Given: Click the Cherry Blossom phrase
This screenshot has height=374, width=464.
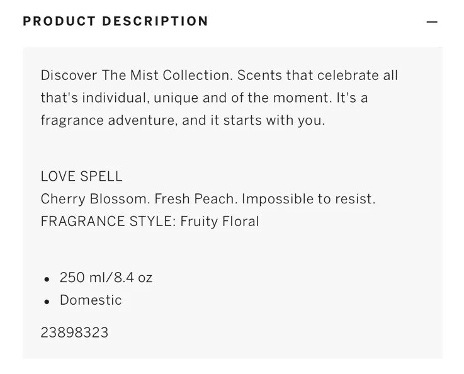Looking at the screenshot, I should pos(95,199).
